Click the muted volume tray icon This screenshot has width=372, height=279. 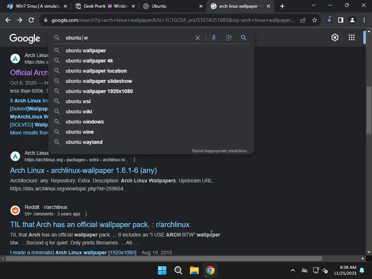click(x=325, y=270)
